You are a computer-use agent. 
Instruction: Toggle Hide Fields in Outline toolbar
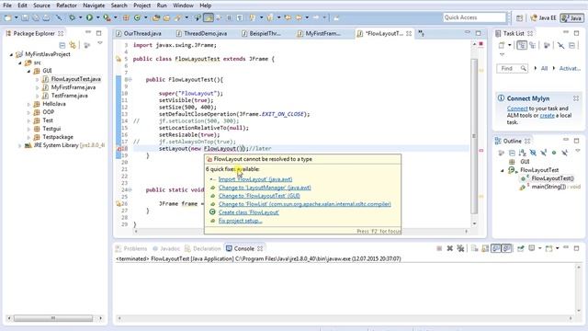pyautogui.click(x=533, y=153)
